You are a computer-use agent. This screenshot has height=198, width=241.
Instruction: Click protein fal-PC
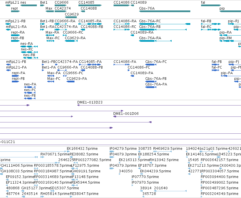(217, 67)
